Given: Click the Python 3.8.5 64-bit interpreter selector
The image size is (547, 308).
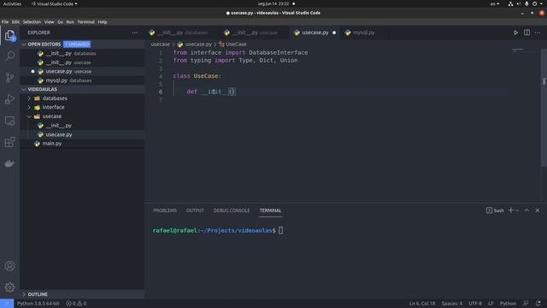Looking at the screenshot, I should (x=38, y=304).
